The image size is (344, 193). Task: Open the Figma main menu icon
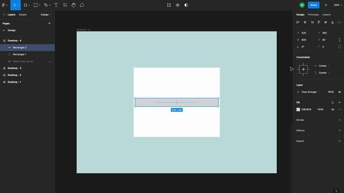(4, 5)
